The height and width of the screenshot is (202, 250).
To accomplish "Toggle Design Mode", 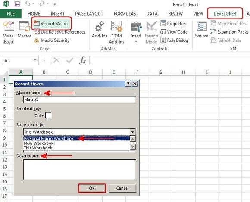I will pos(151,32).
